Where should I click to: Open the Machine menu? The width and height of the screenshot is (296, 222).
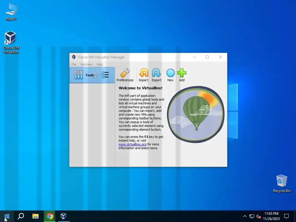click(x=86, y=64)
